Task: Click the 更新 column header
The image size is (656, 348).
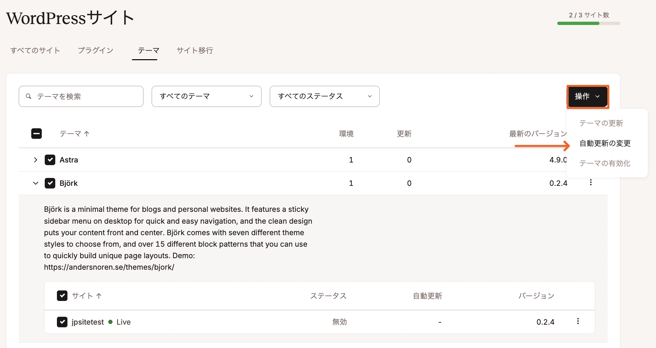Action: 404,134
